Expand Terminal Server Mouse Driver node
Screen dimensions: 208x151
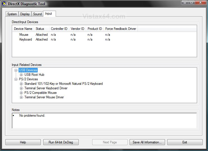click(21, 97)
